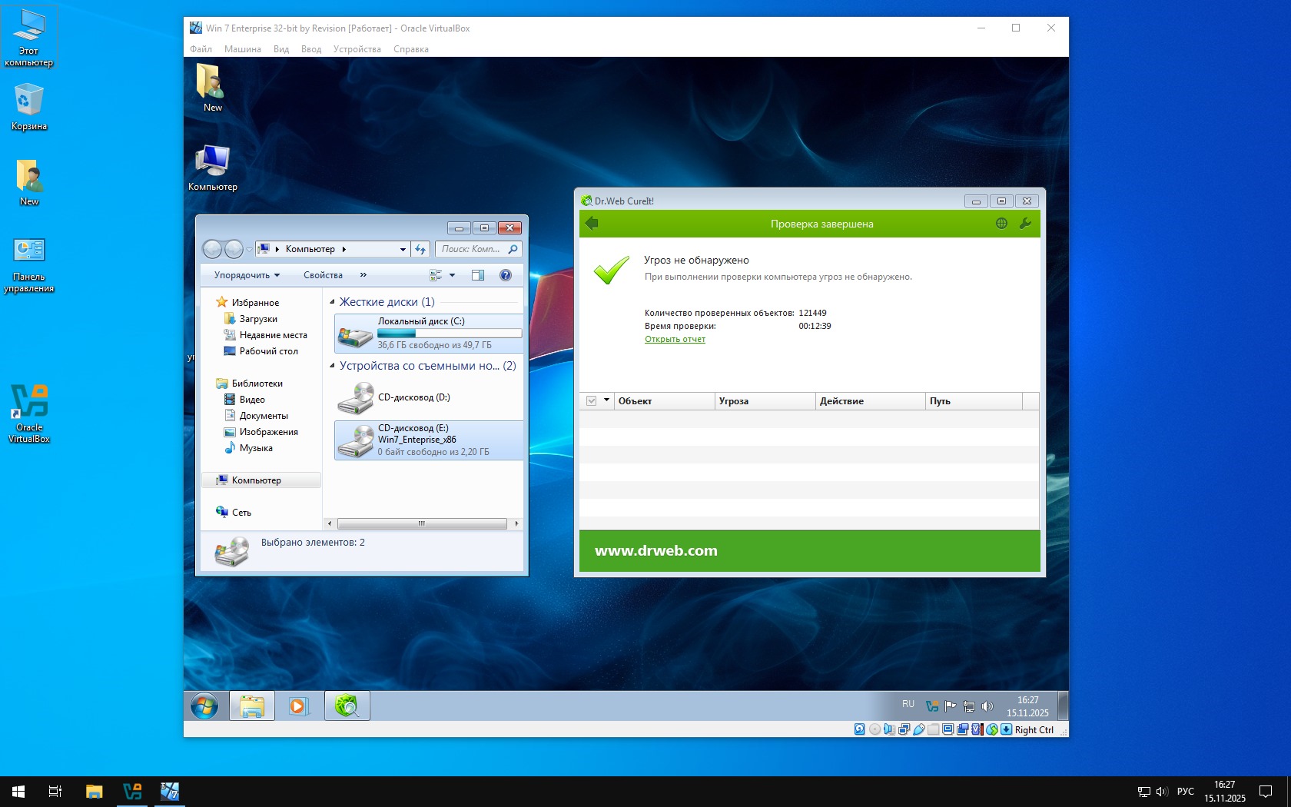1291x807 pixels.
Task: Open the Explorer address bar history dropdown
Action: pos(403,249)
